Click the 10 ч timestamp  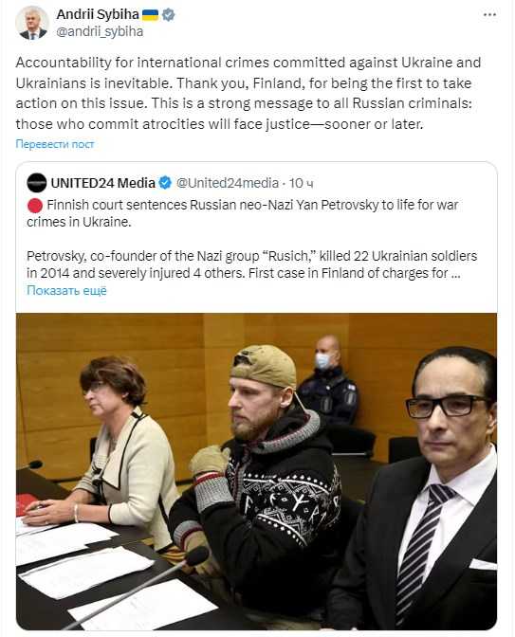(x=302, y=184)
